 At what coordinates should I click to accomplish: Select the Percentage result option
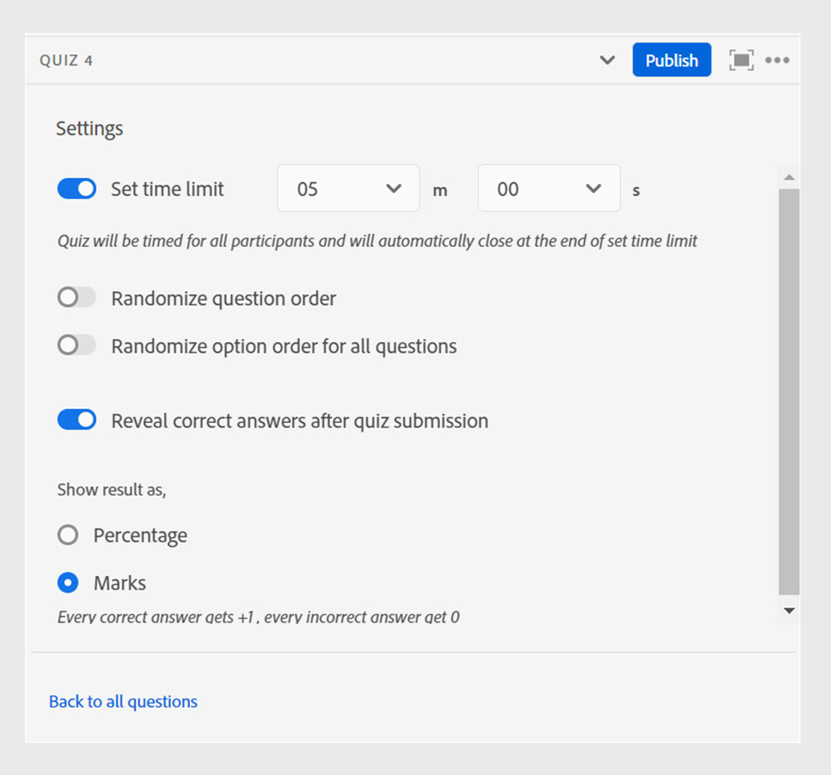click(x=68, y=535)
